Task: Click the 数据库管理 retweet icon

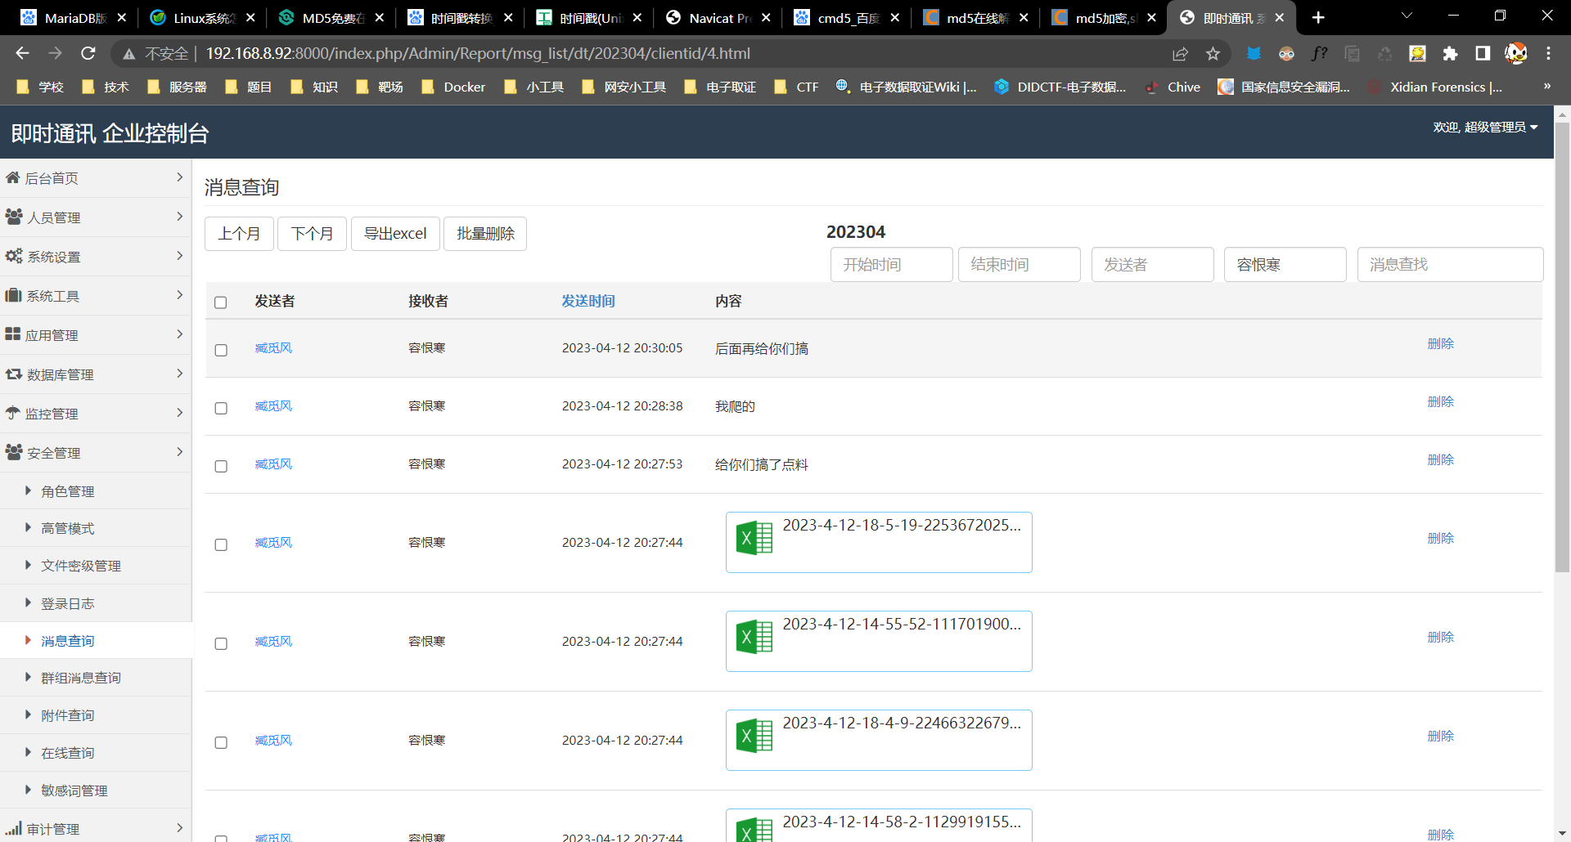Action: click(14, 374)
